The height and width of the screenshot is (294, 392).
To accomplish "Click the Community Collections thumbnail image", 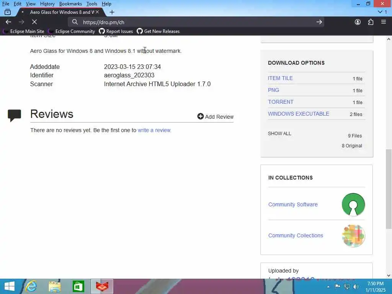I will coord(353,236).
